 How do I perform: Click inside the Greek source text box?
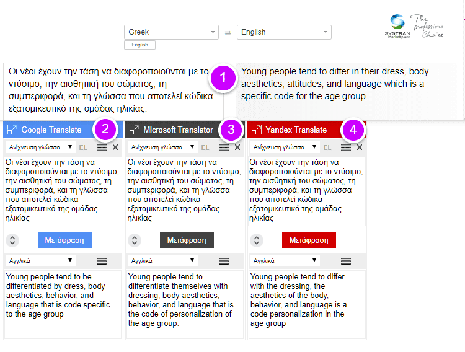(113, 90)
